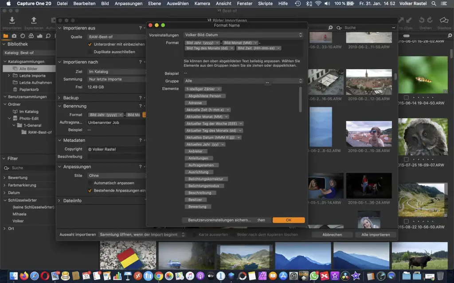The image size is (454, 283).
Task: Click the Elemente list scrollbar
Action: 300,99
